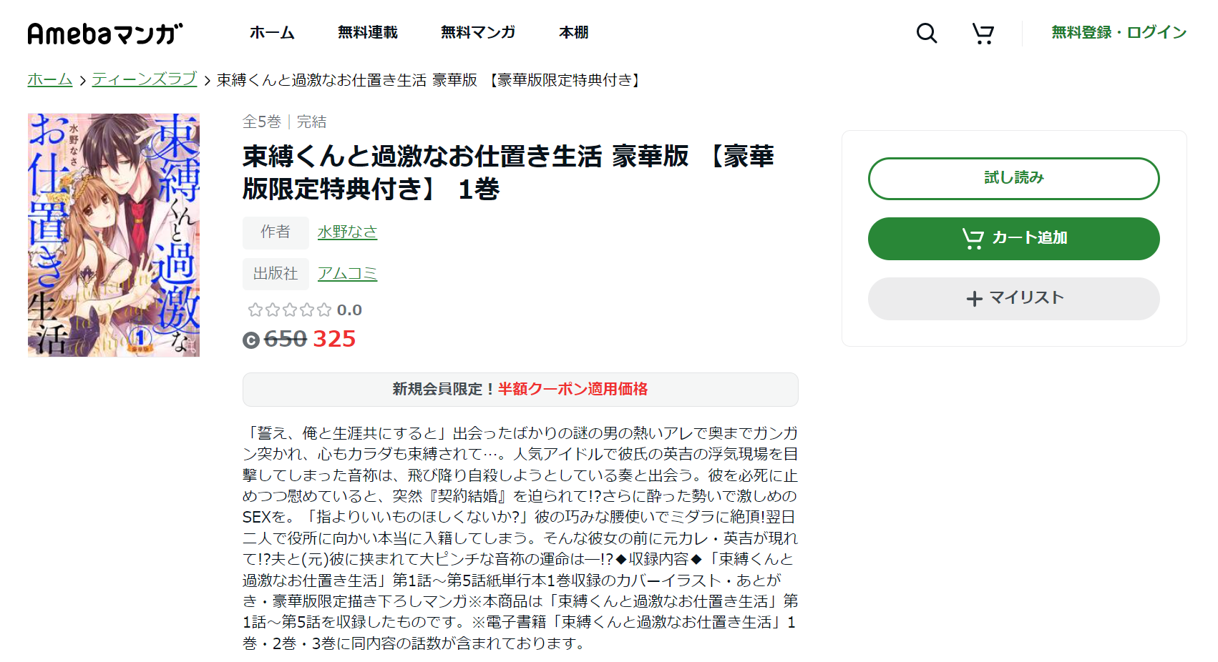1218x662 pixels.
Task: Open the 無料マンガ menu item
Action: tap(477, 32)
